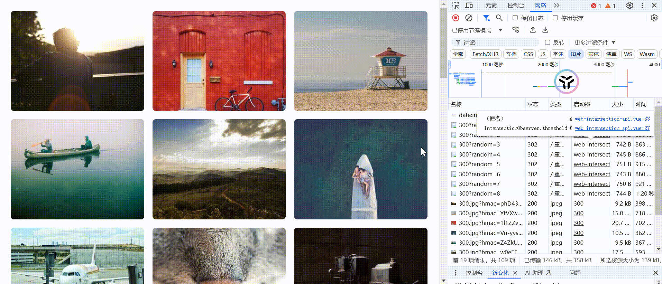Click the lifeguard tower beach photo
The image size is (662, 284).
pyautogui.click(x=360, y=61)
